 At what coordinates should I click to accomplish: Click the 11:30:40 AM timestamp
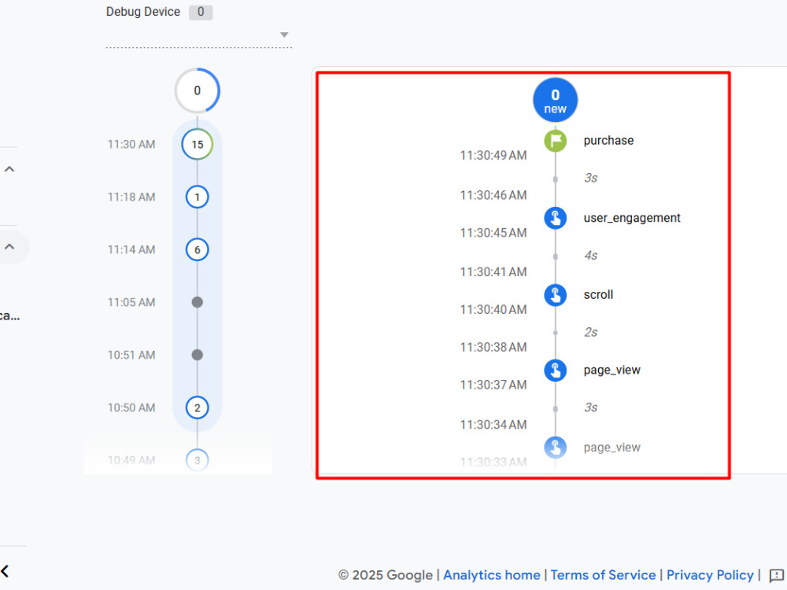[x=493, y=309]
